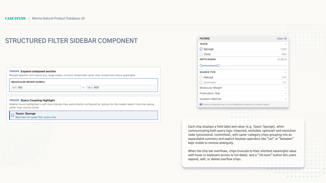Click the MOLECULAR WEIGHT (G/MOL) label

click(x=28, y=82)
